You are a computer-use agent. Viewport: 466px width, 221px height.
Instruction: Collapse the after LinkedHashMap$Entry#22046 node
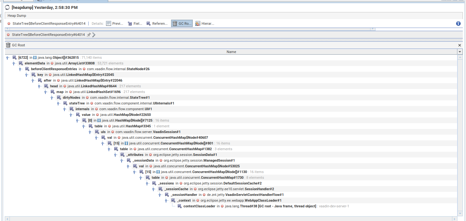(x=32, y=80)
